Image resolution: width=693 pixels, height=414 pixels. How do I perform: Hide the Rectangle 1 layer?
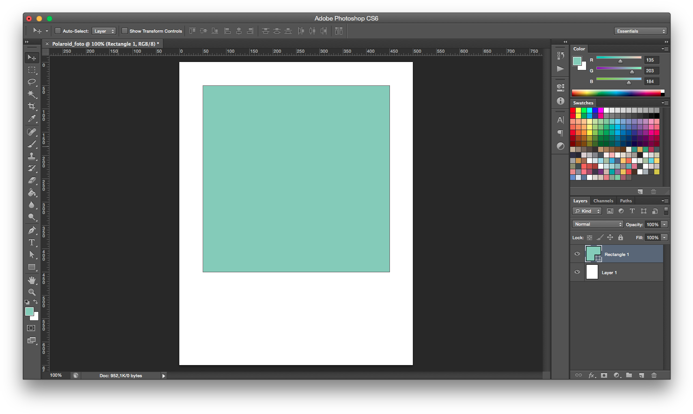coord(577,254)
